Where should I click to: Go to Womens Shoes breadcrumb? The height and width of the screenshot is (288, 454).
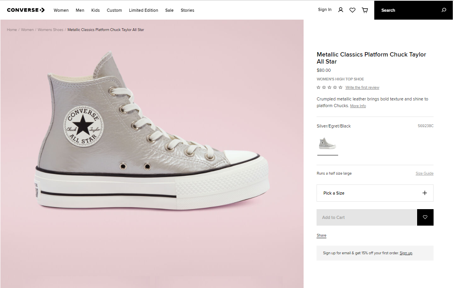[x=50, y=30]
